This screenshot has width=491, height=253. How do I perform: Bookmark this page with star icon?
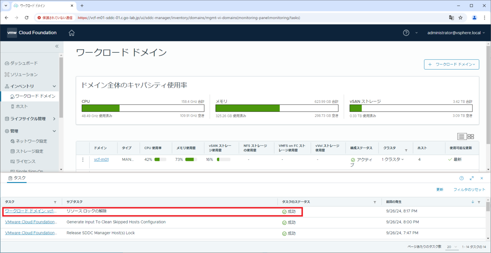460,18
